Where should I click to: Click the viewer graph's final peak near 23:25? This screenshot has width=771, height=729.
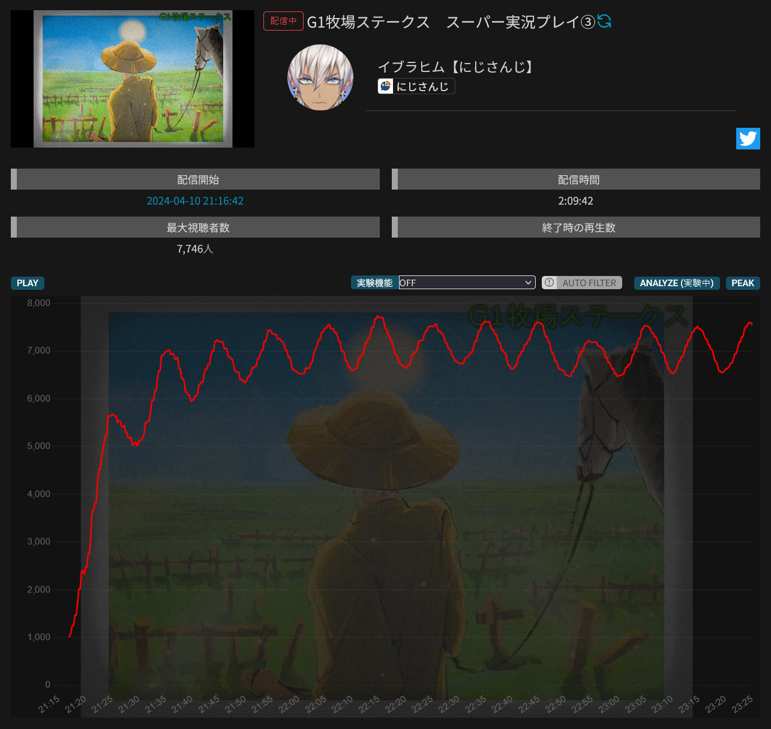(x=749, y=323)
